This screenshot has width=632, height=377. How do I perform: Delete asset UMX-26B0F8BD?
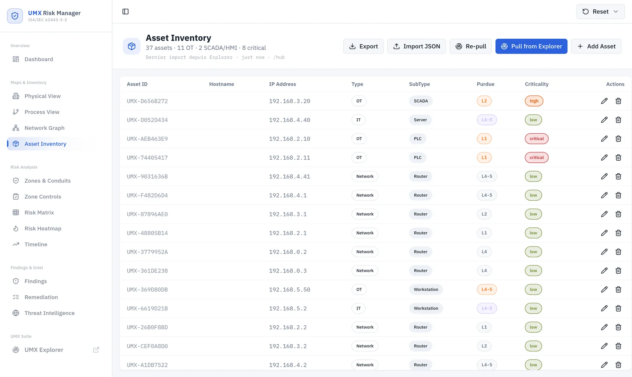tap(619, 327)
